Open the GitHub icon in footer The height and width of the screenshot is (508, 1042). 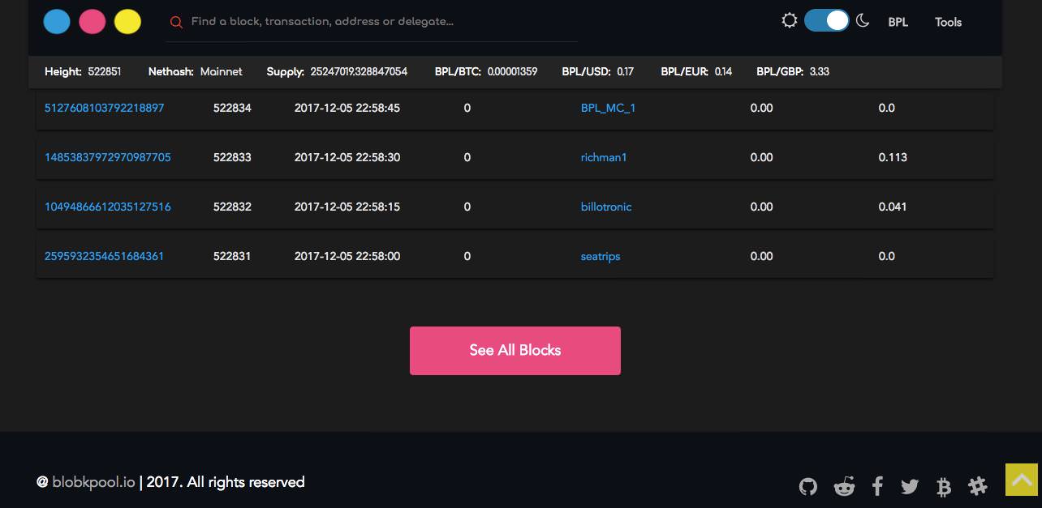tap(807, 486)
